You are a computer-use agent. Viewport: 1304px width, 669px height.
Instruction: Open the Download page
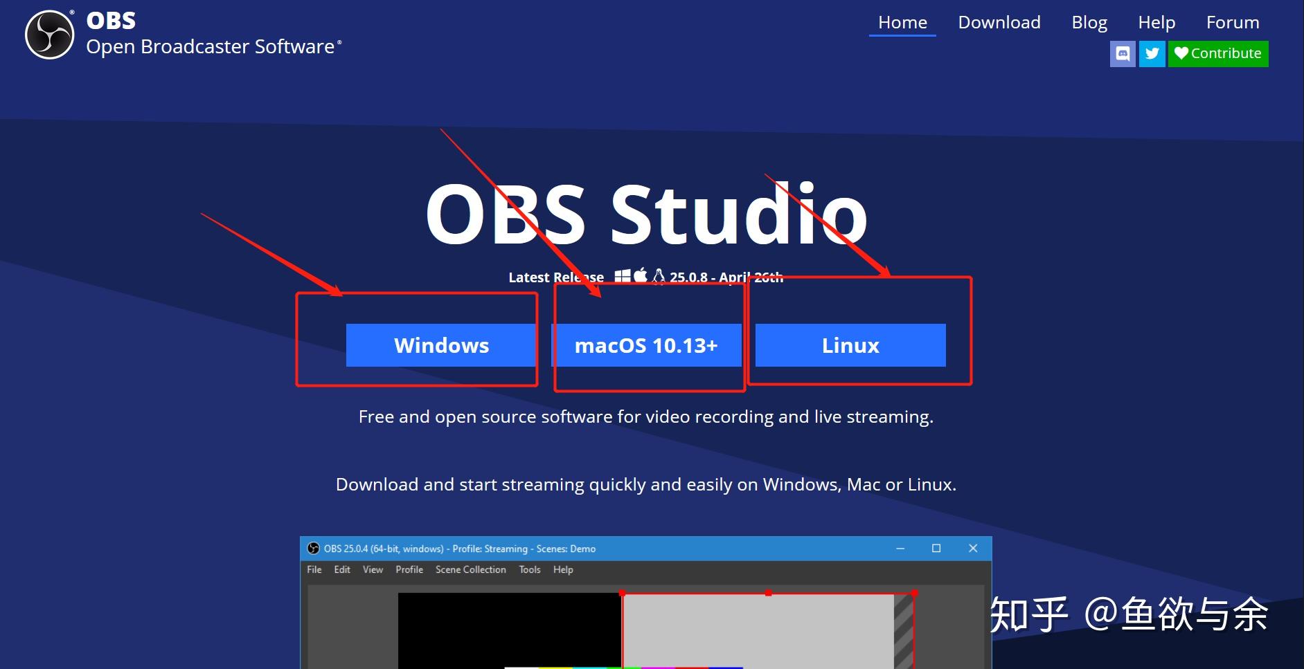pyautogui.click(x=999, y=23)
